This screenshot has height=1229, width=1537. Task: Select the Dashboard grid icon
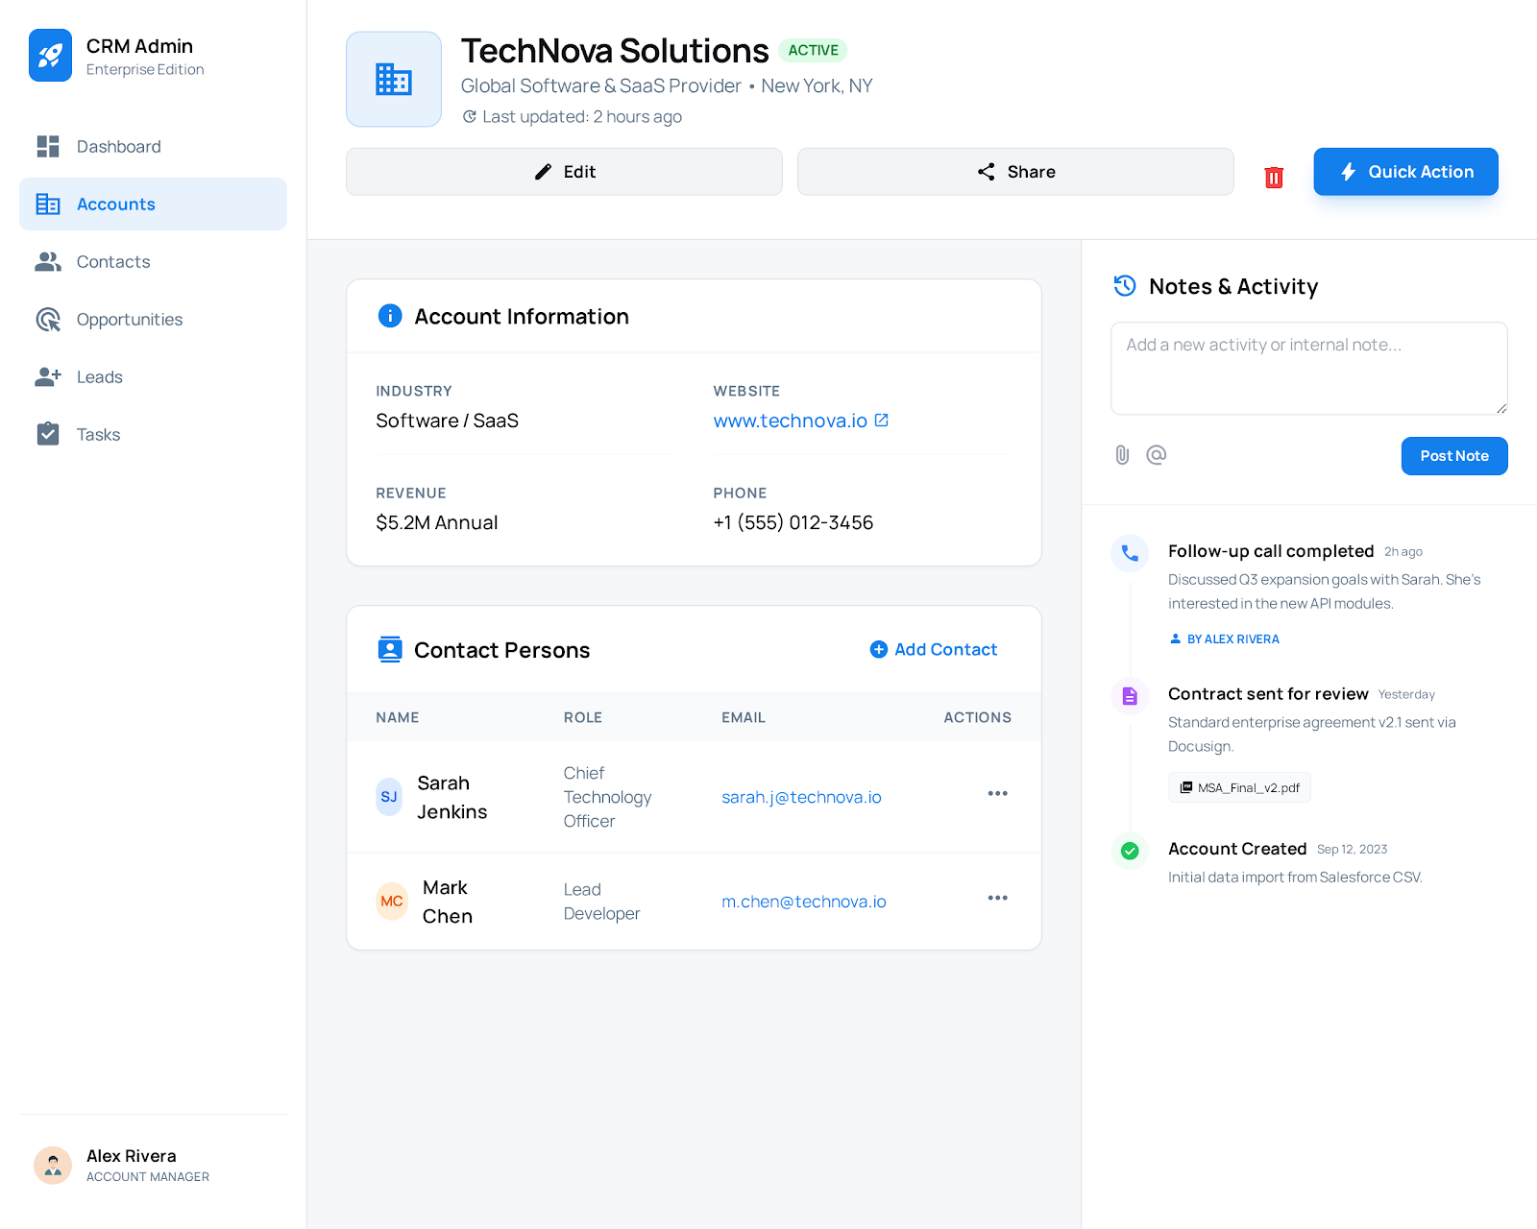pyautogui.click(x=47, y=146)
